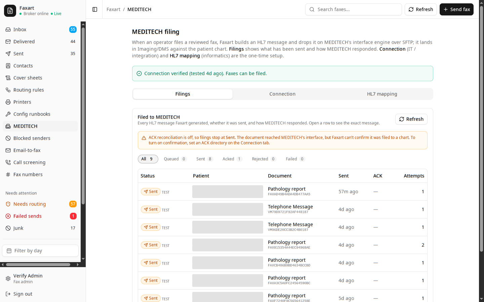Open Fax numbers
Image resolution: width=484 pixels, height=302 pixels.
tap(40, 174)
